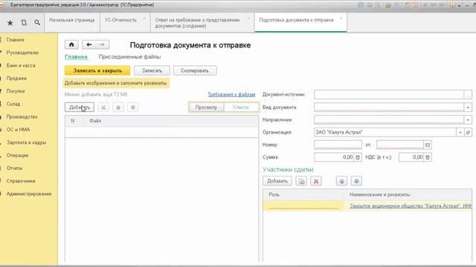The image size is (476, 267).
Task: Open Требования к файлам link
Action: point(231,94)
